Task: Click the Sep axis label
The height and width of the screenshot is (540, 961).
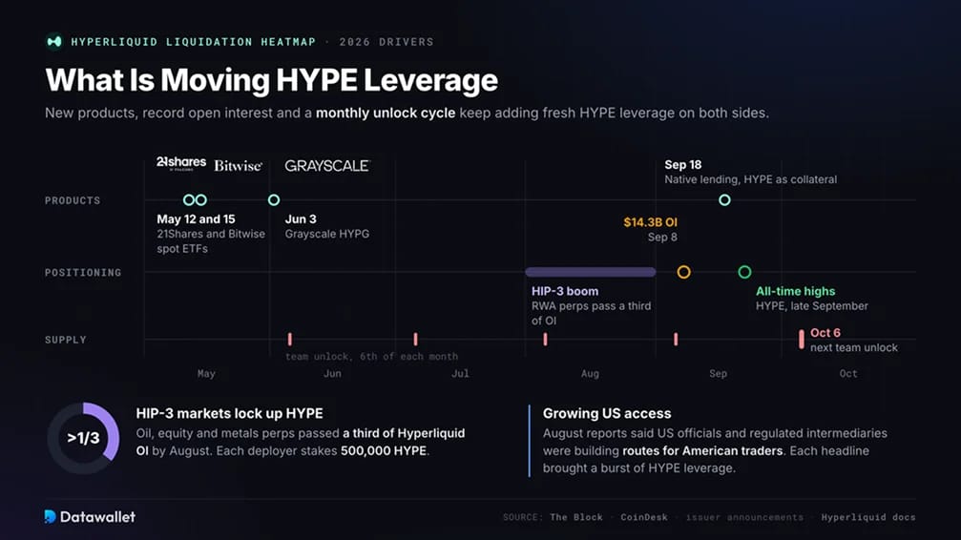Action: (x=719, y=373)
